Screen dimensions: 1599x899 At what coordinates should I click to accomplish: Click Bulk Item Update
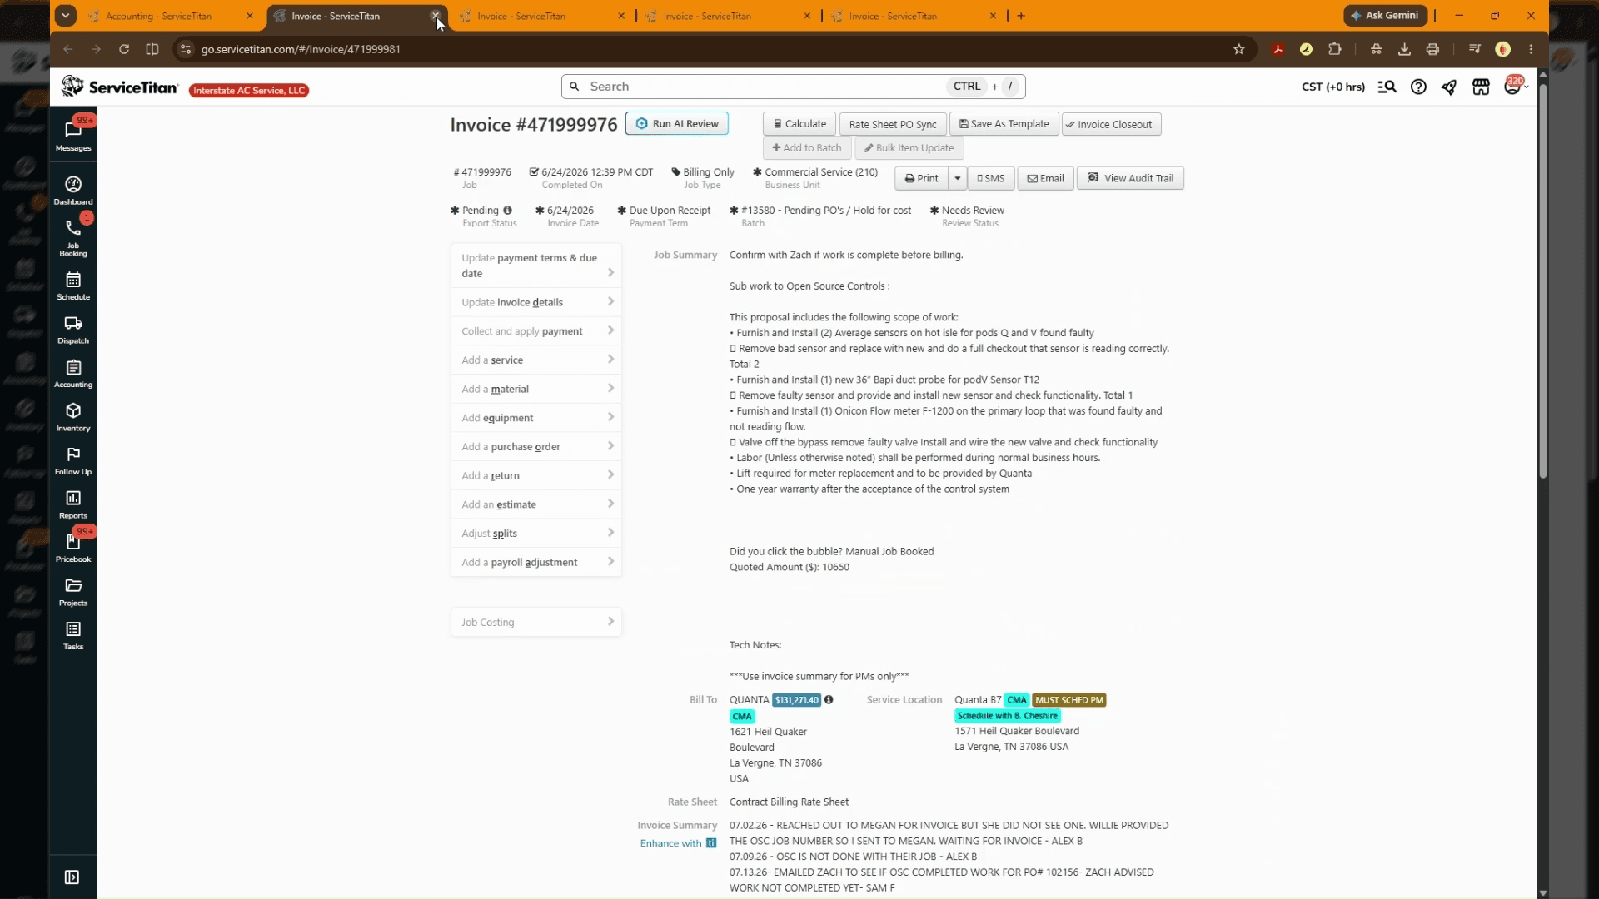pos(909,148)
